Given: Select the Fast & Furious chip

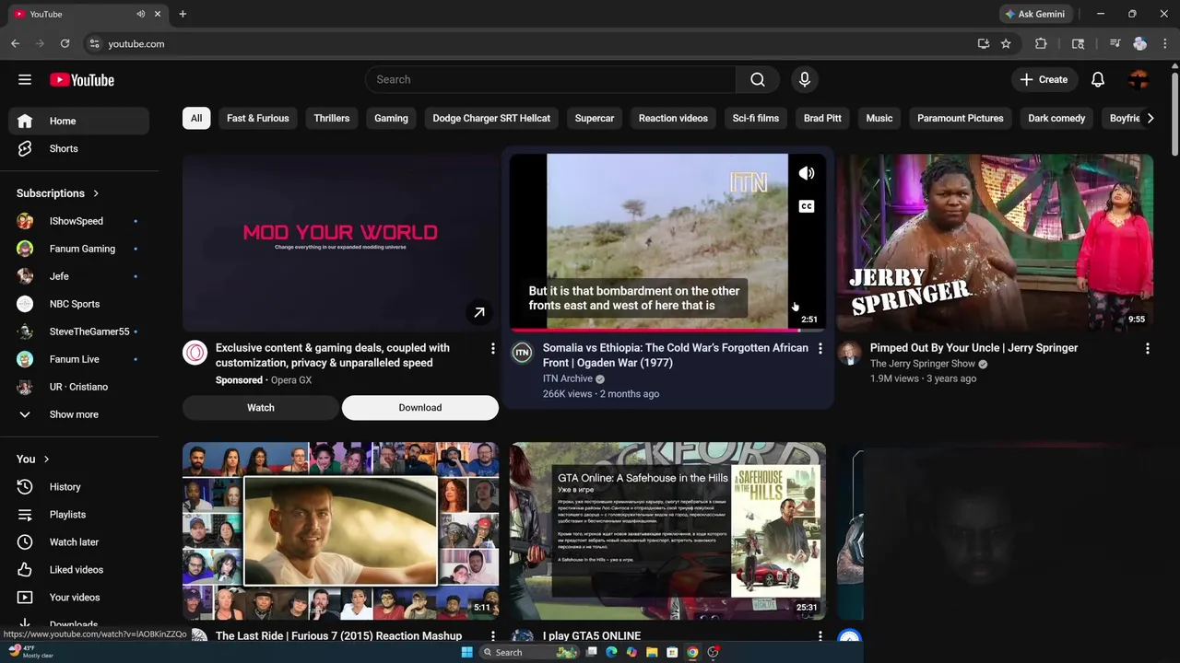Looking at the screenshot, I should click(258, 118).
